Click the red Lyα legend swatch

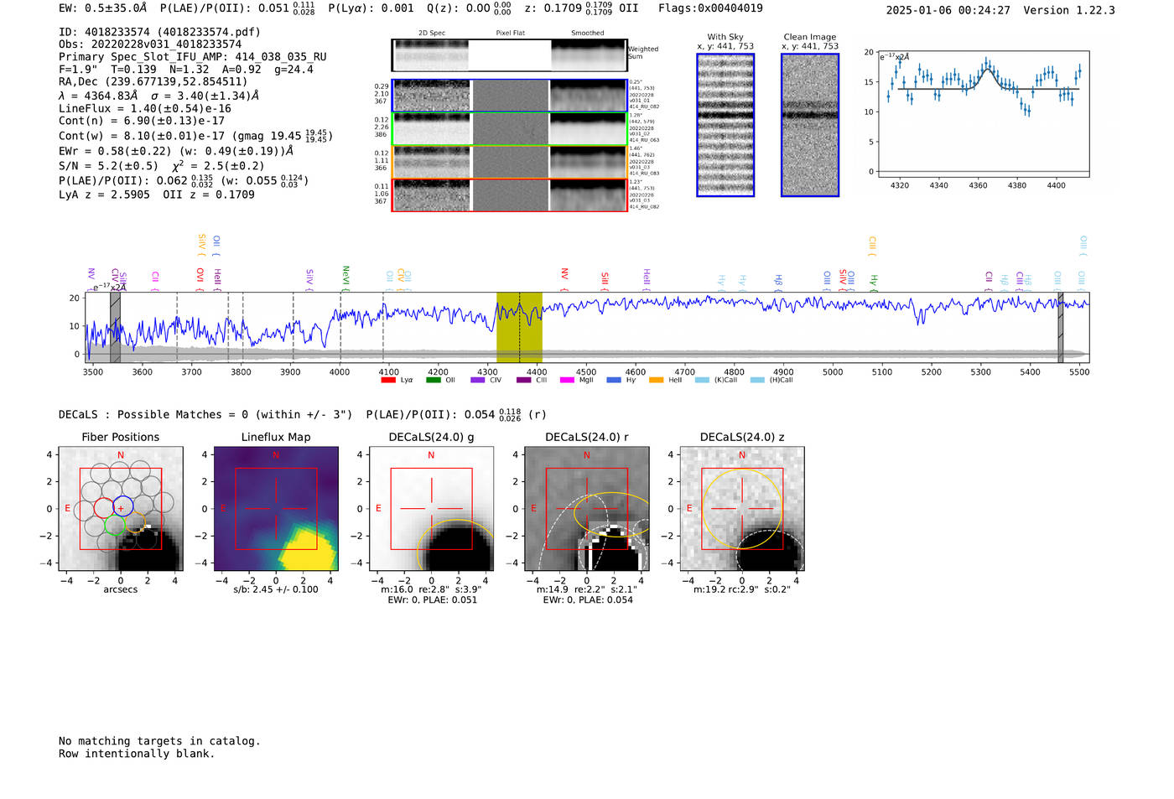pyautogui.click(x=388, y=380)
